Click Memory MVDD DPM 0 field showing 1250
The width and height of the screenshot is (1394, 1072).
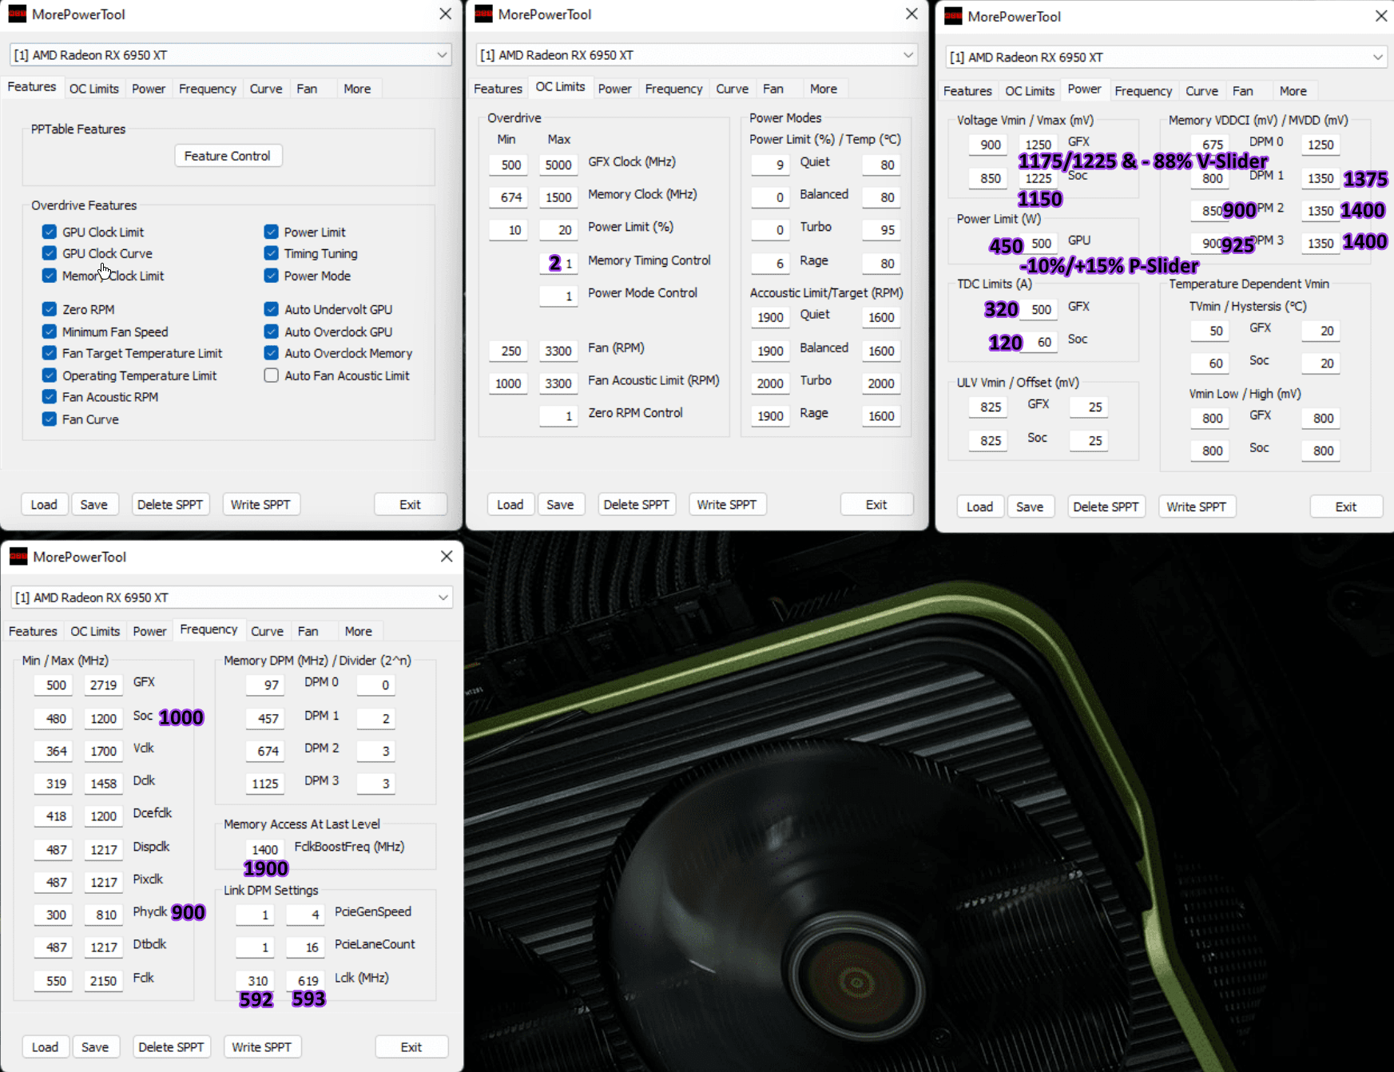[x=1321, y=145]
